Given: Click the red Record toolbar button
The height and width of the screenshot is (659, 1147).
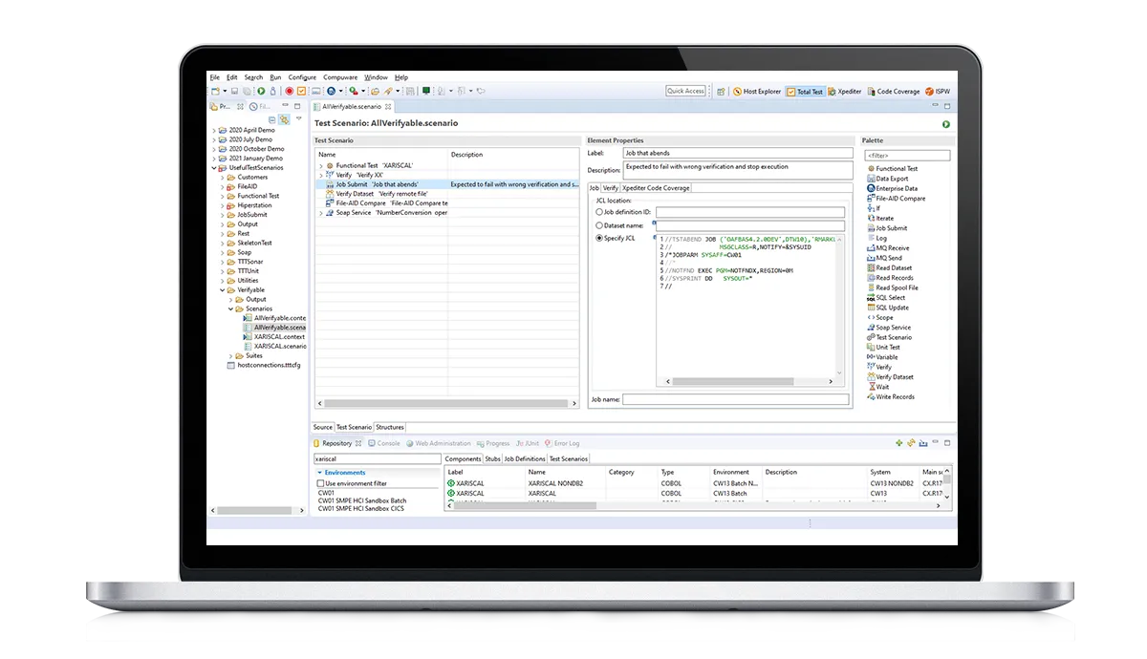Looking at the screenshot, I should pos(290,91).
